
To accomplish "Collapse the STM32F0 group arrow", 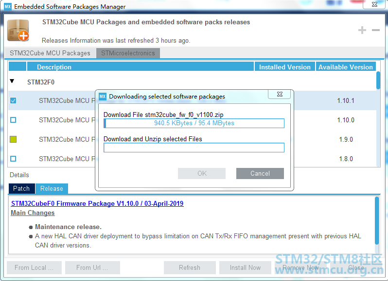I will [12, 81].
